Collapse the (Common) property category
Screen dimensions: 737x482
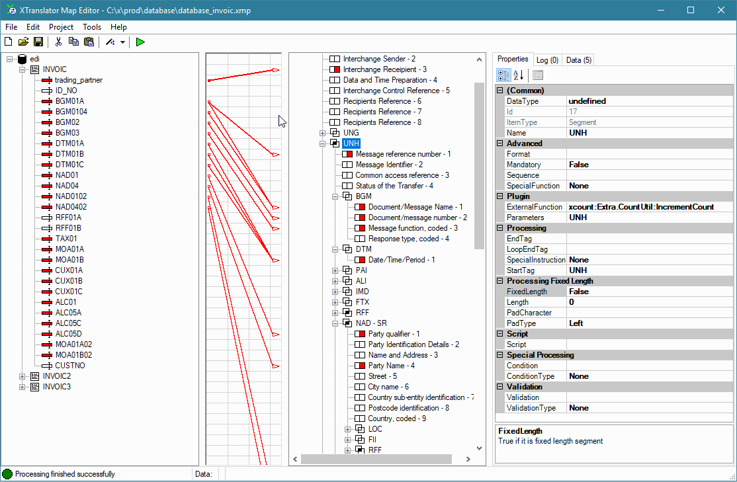[x=500, y=91]
